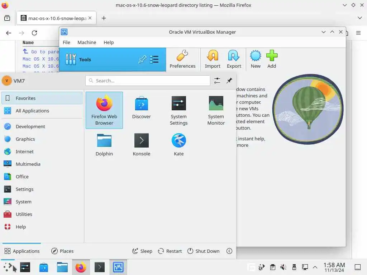Close the mac-os-x-10.6-snow-leopard tab
Screen dimensions: 367x275
click(90, 18)
